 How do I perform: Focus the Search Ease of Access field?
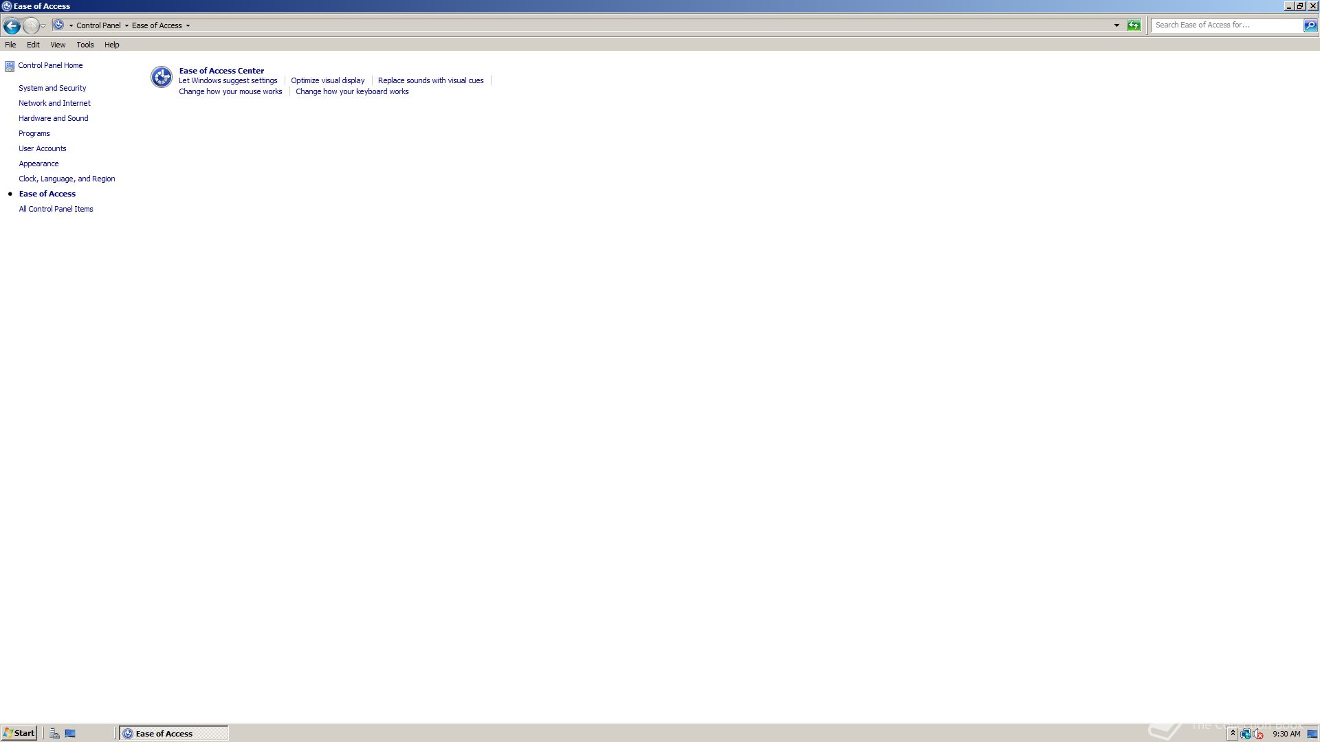click(x=1227, y=25)
